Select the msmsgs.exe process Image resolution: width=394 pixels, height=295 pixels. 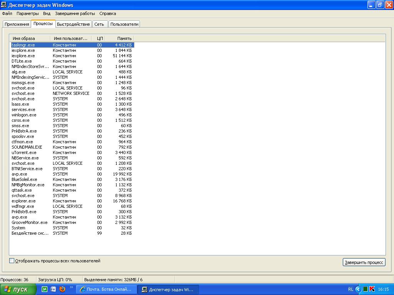coord(72,83)
